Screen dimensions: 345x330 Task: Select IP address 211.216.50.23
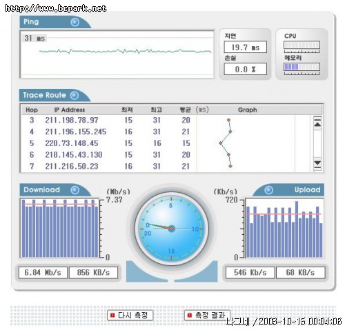coord(72,166)
